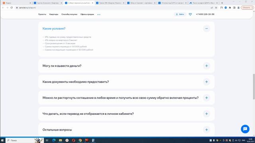Expand «Что делать, если перевод не отображается» question

[x=206, y=114]
